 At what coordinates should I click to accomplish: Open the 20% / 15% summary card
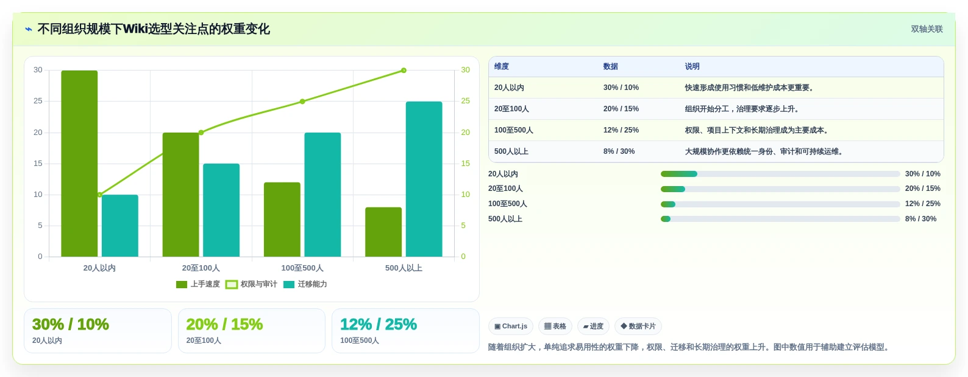click(x=252, y=331)
